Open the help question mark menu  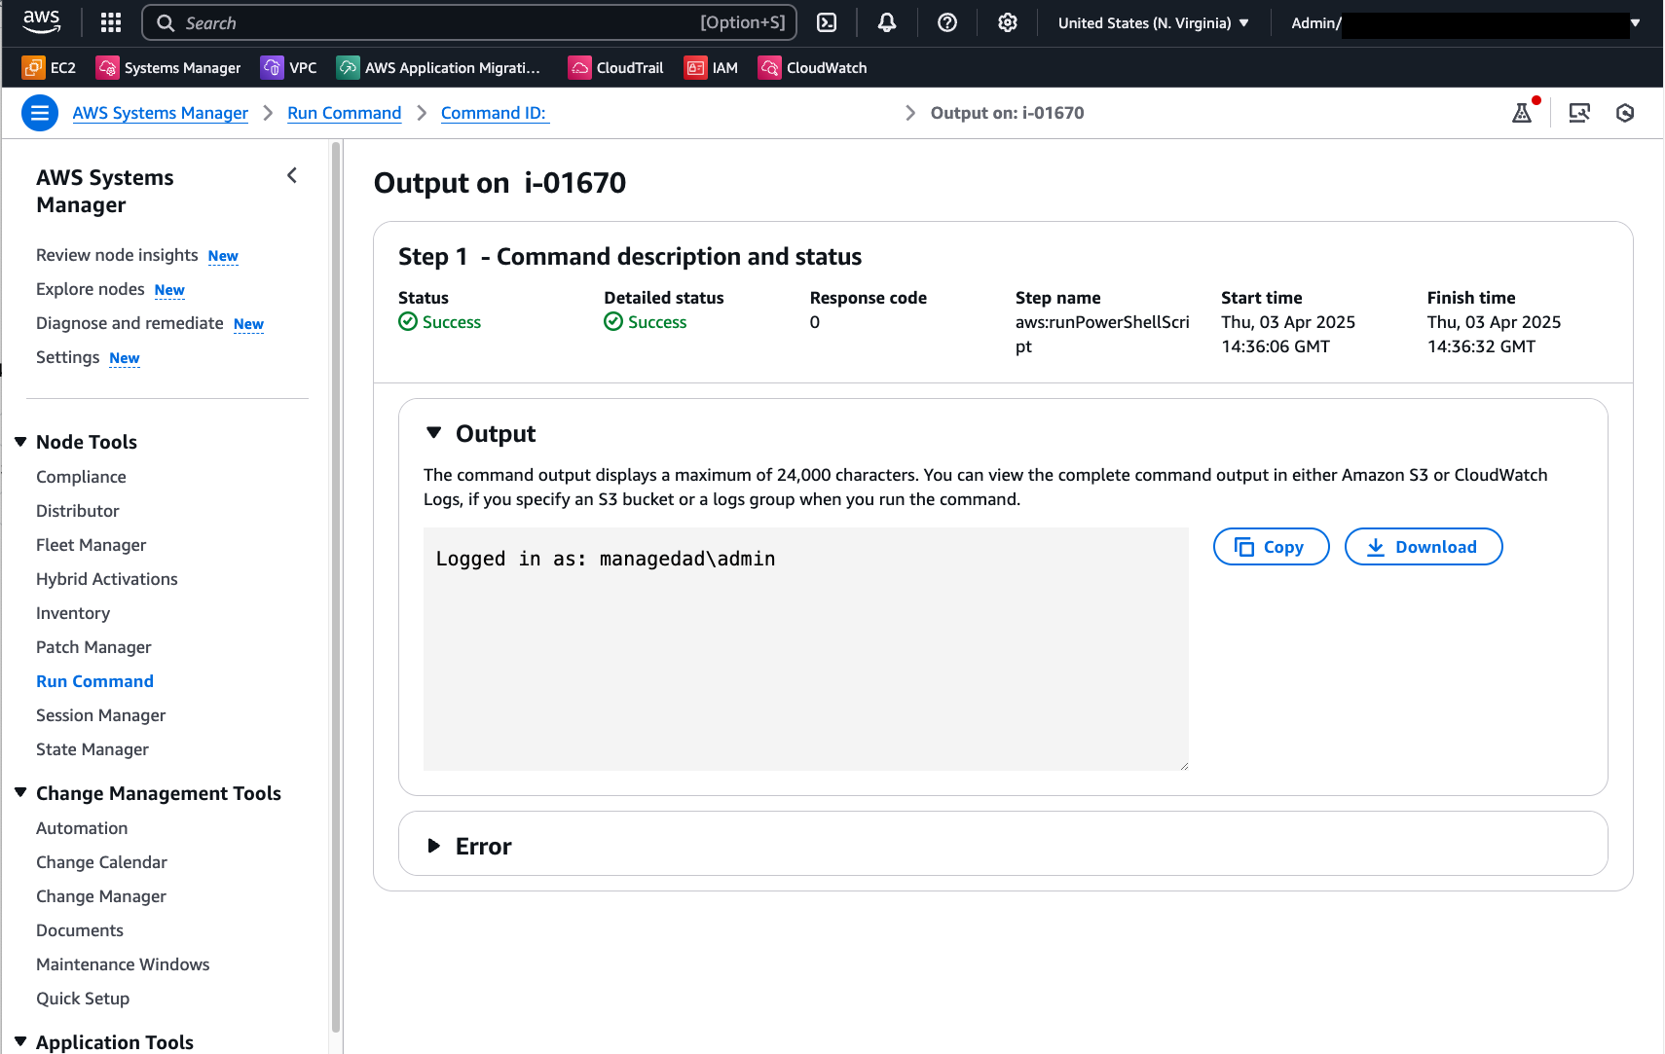(947, 22)
